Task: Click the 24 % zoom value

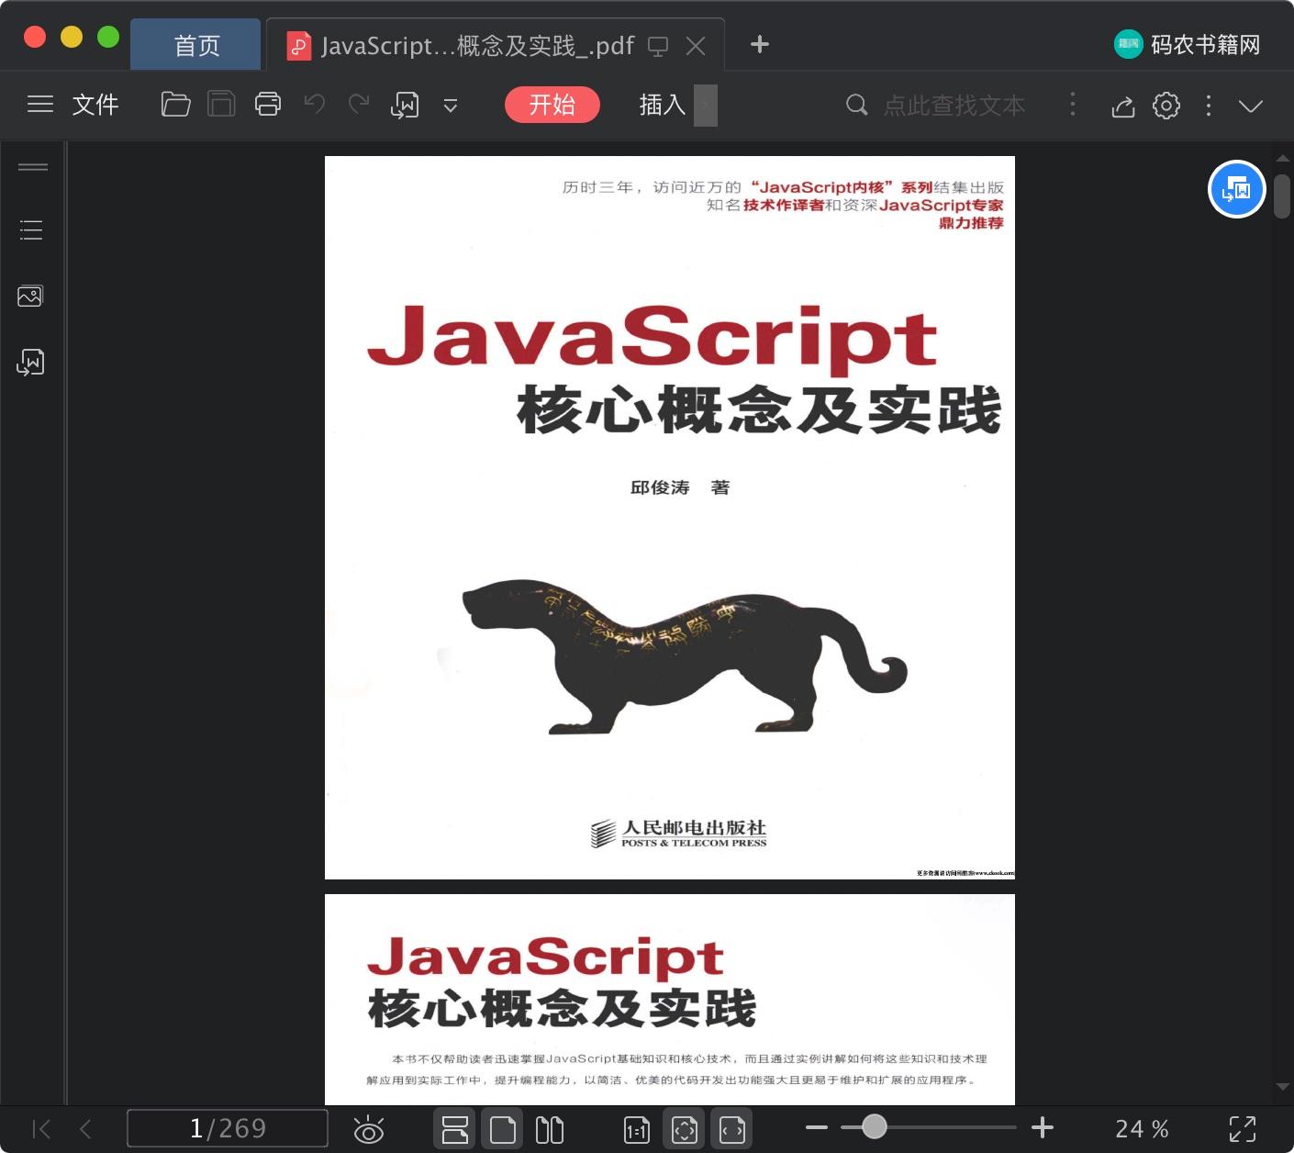Action: (1142, 1129)
